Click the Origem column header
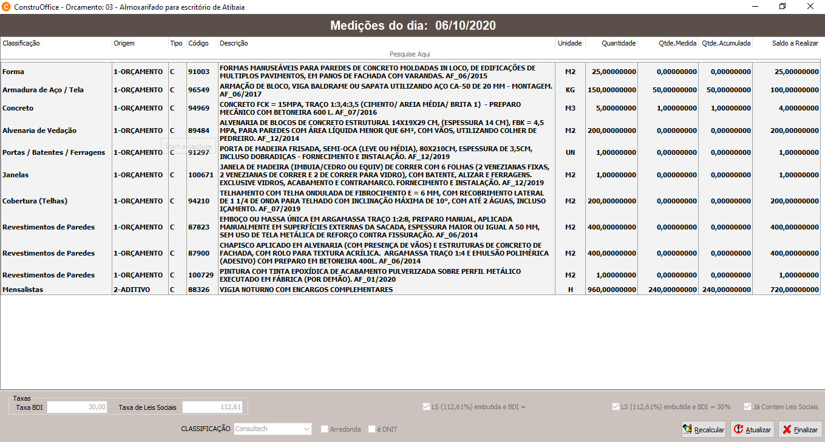825x442 pixels. pos(124,43)
